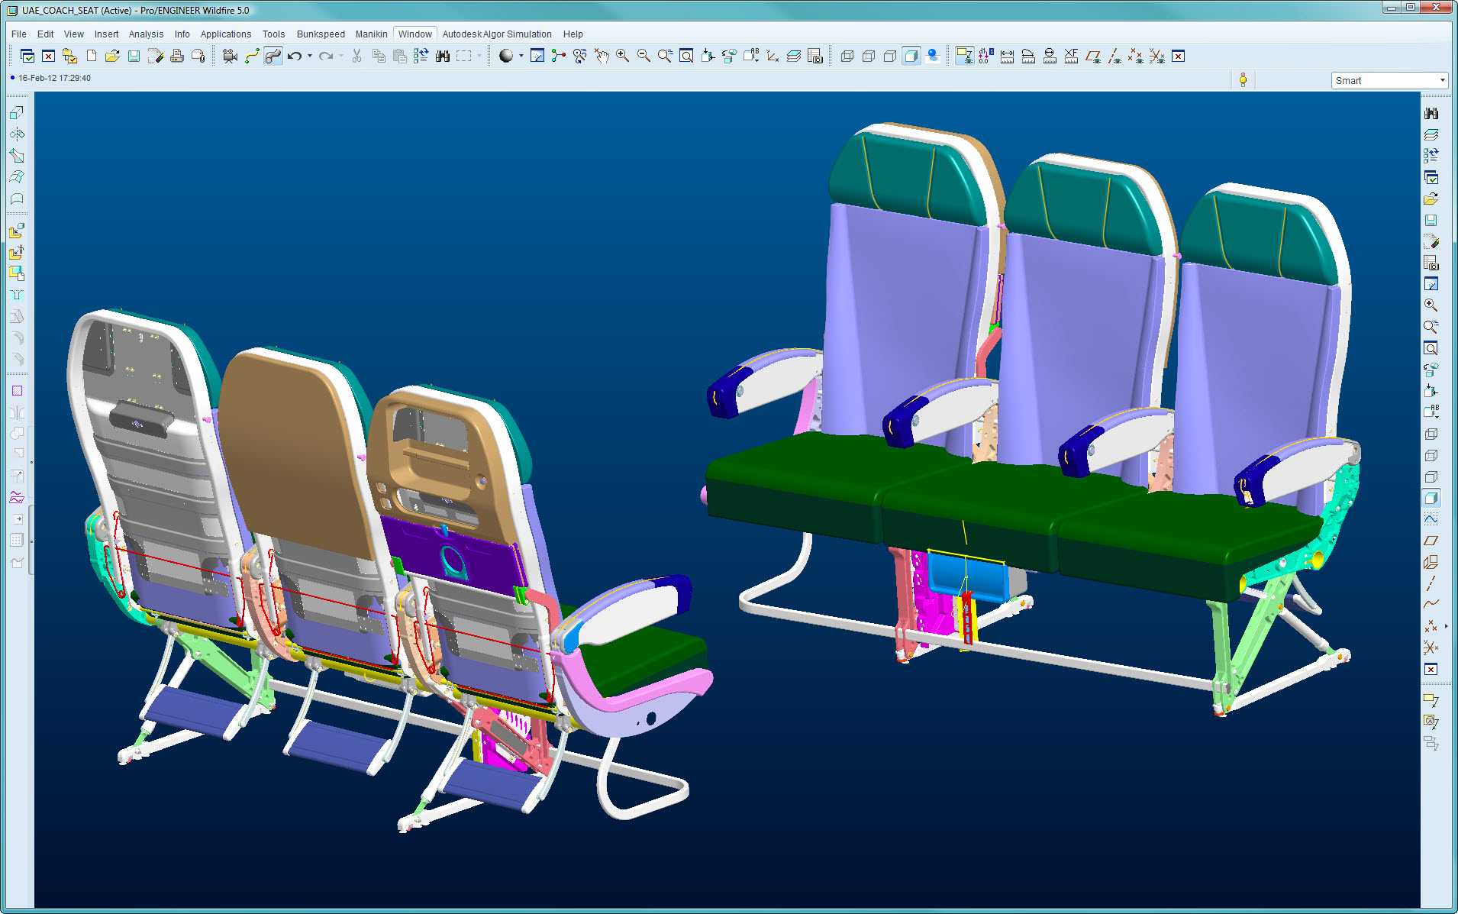
Task: Open the File menu
Action: click(19, 34)
